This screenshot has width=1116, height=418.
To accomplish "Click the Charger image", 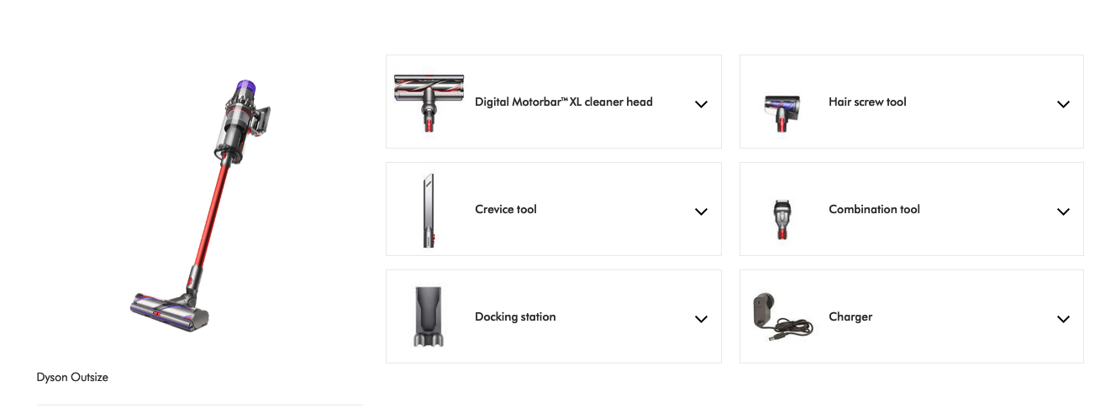I will click(782, 317).
